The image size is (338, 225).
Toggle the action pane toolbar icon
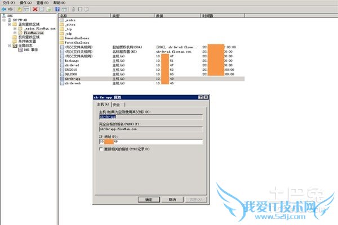point(64,9)
